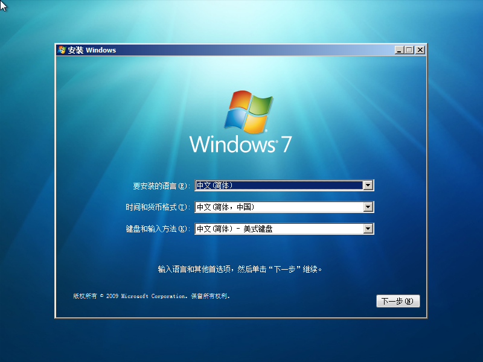Maximize the 安装 Windows window

(409, 50)
